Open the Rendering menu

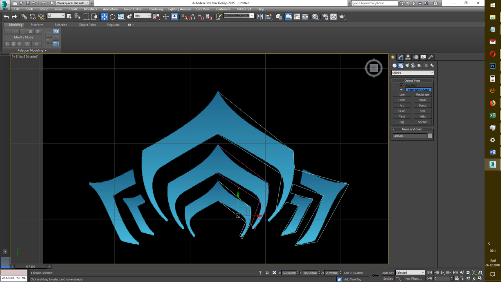pyautogui.click(x=155, y=9)
